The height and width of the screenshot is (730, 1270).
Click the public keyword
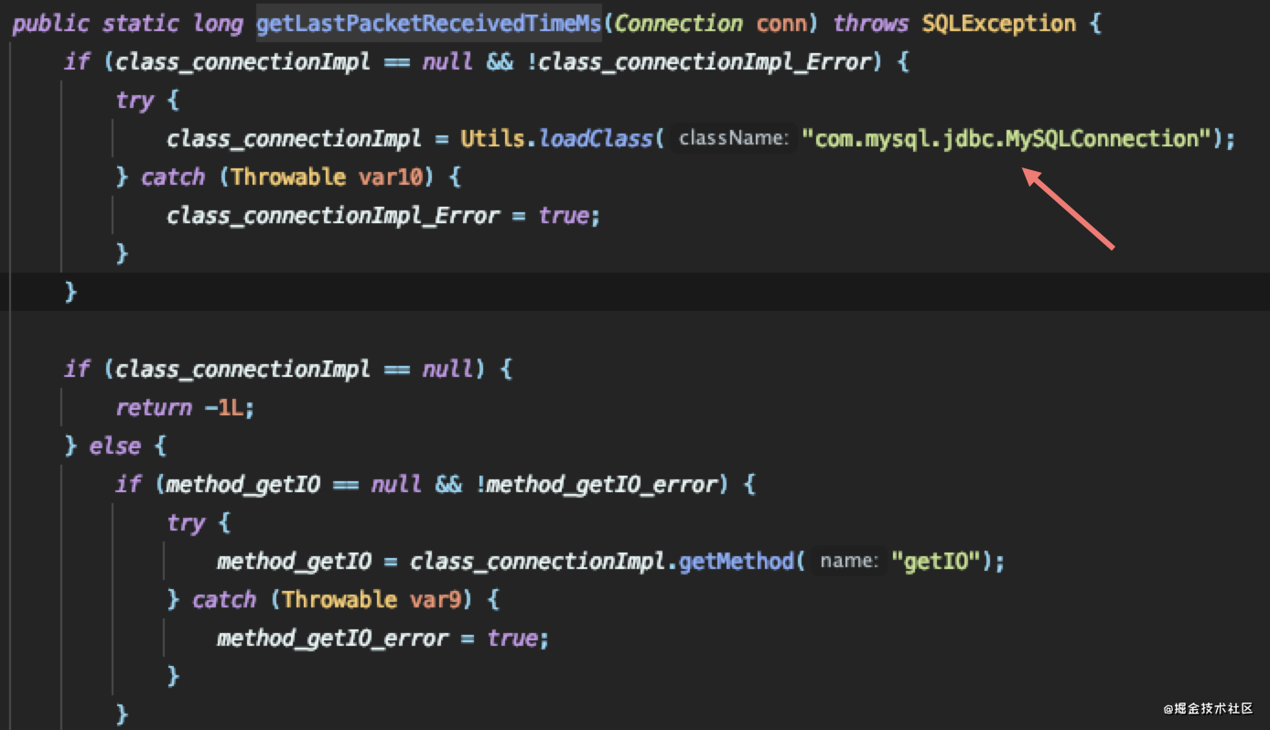pyautogui.click(x=50, y=23)
